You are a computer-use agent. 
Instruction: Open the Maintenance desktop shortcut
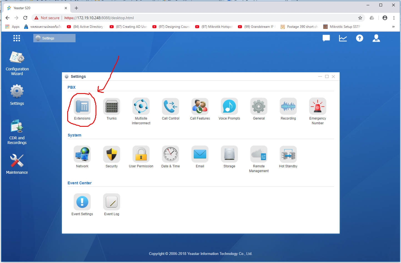[x=17, y=164]
